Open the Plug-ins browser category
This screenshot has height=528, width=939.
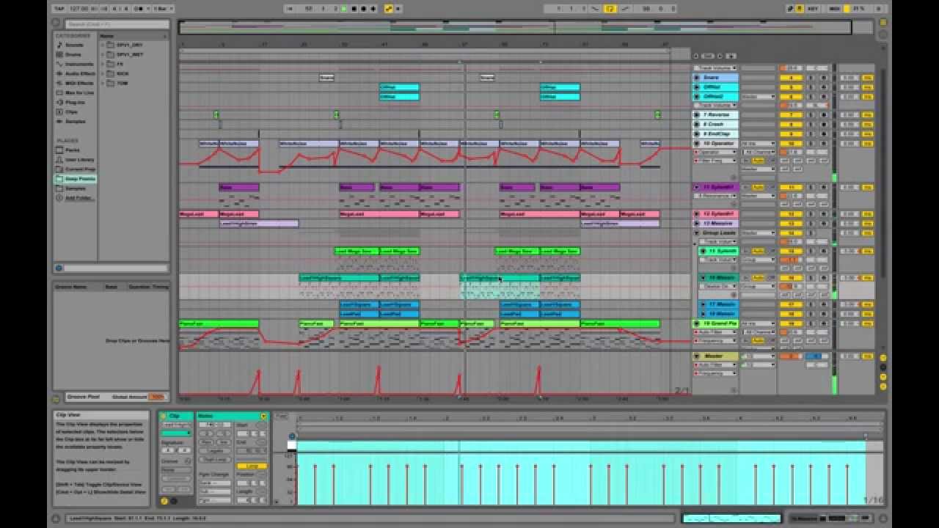75,102
